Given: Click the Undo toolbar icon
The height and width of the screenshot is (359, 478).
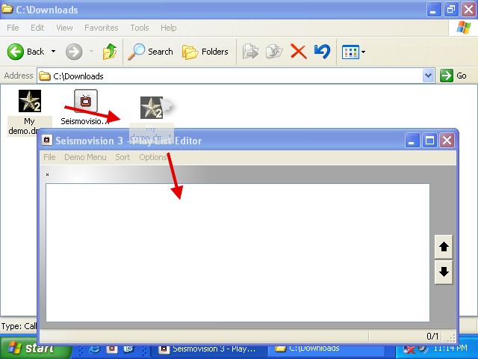Looking at the screenshot, I should pos(322,52).
